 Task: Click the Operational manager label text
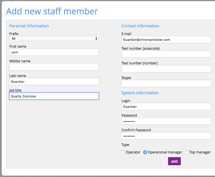[165, 152]
